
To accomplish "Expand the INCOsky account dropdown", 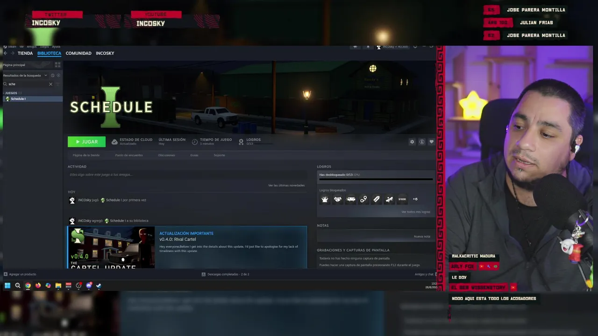I will tap(392, 47).
